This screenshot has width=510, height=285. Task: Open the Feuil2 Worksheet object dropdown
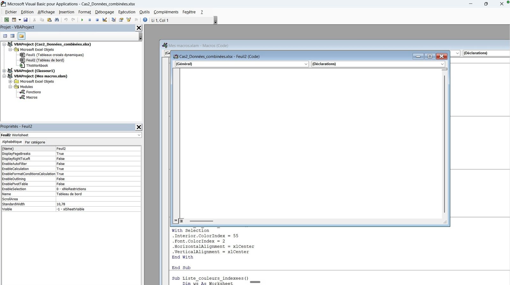tap(139, 135)
